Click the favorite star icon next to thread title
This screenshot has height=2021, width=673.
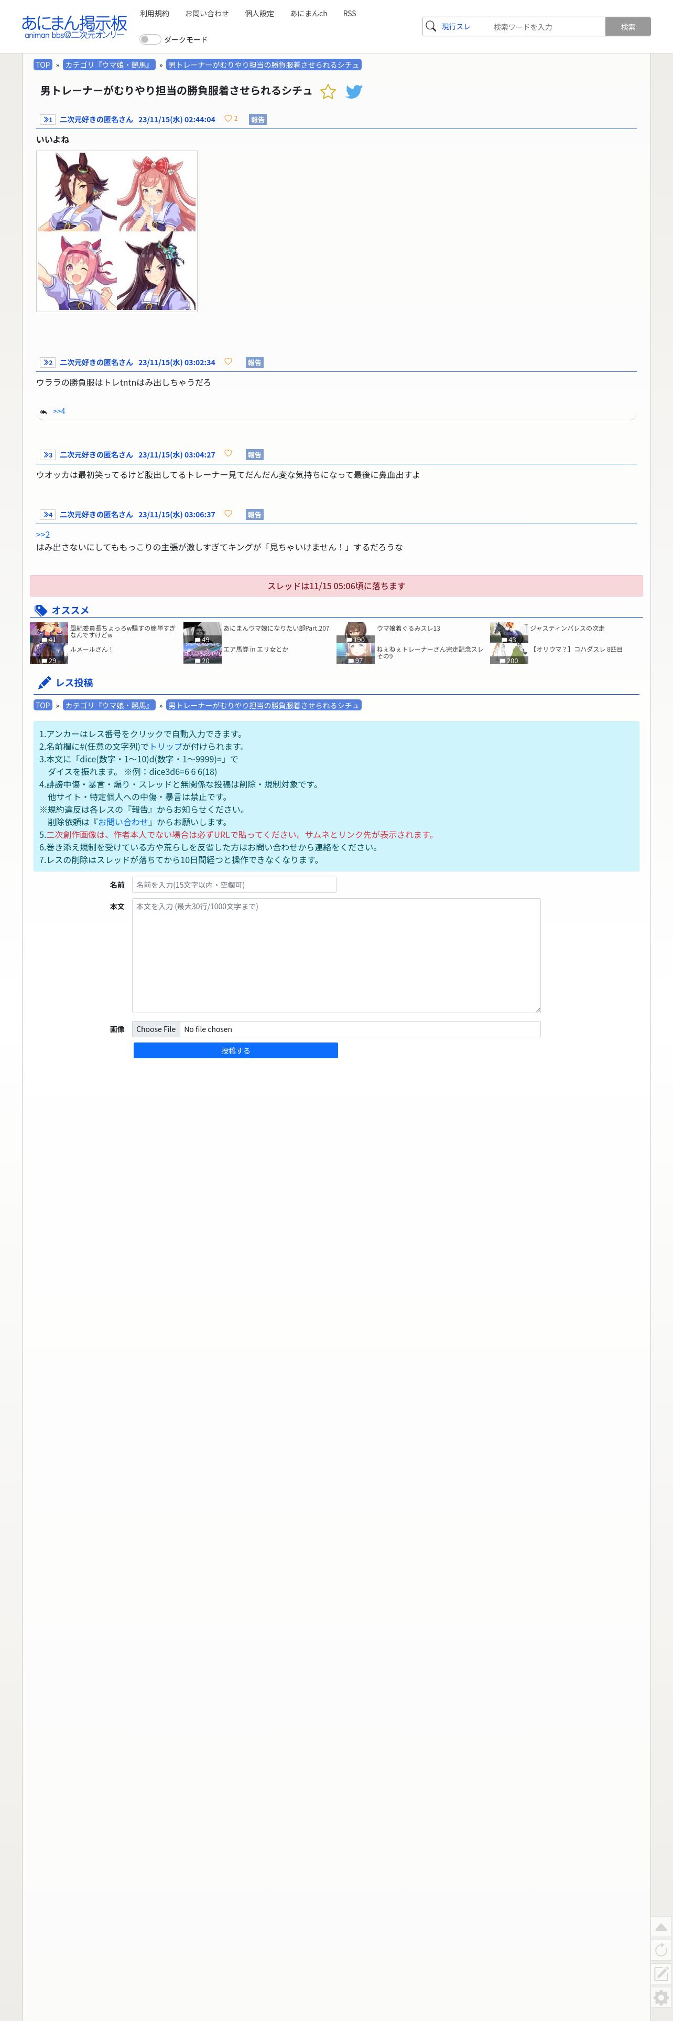pos(328,92)
